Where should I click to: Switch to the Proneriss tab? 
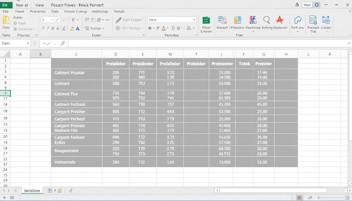point(38,12)
